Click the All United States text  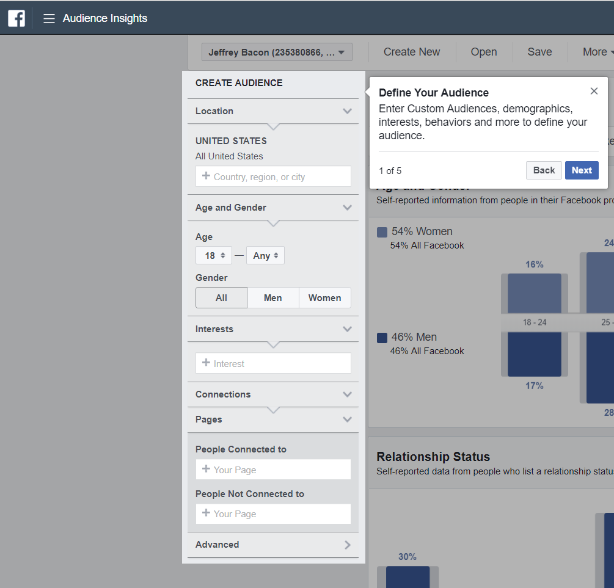(229, 156)
